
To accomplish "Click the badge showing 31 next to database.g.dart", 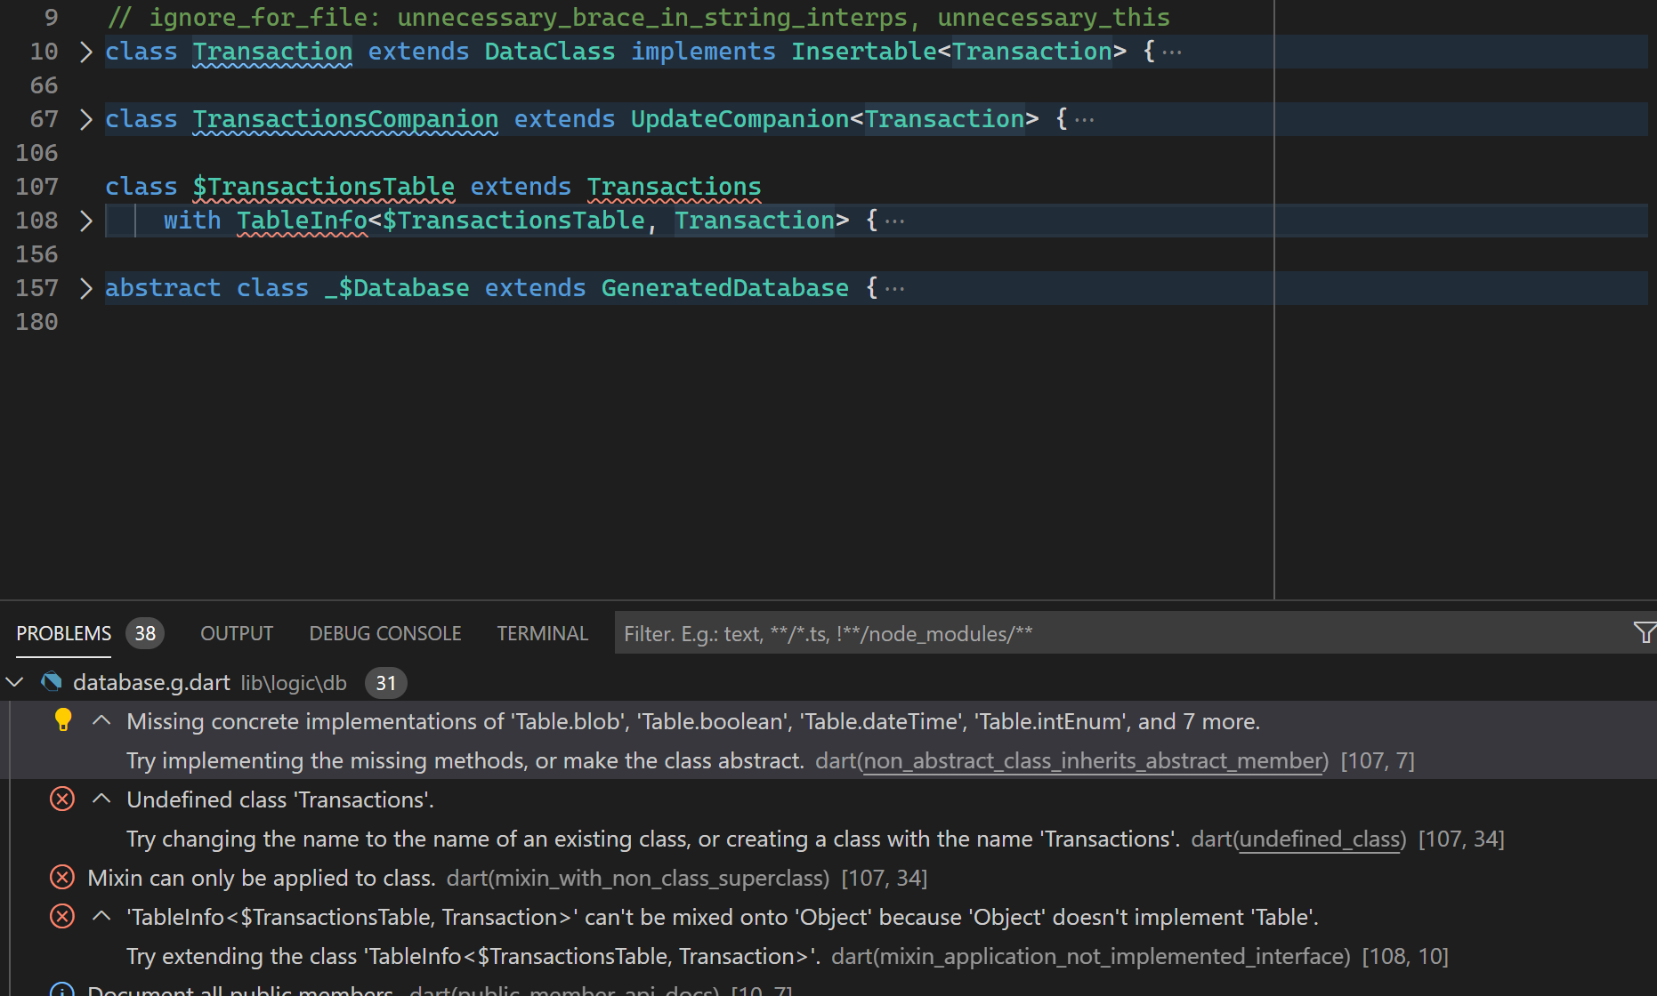I will point(385,682).
